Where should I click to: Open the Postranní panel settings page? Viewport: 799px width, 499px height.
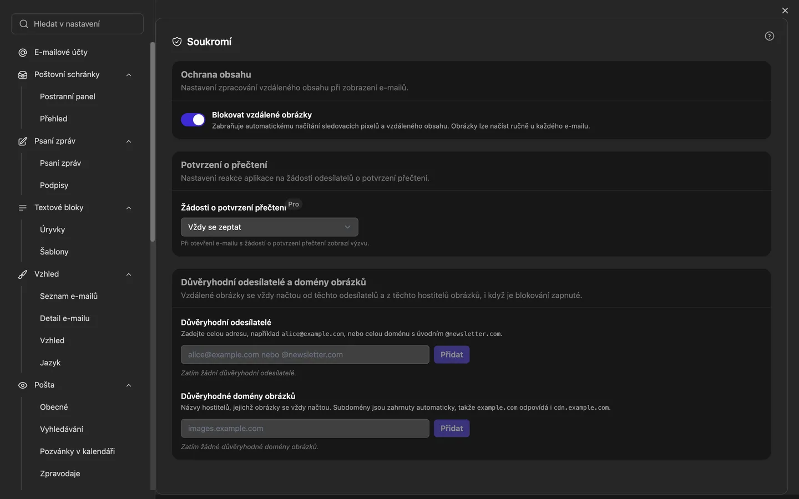(x=68, y=96)
